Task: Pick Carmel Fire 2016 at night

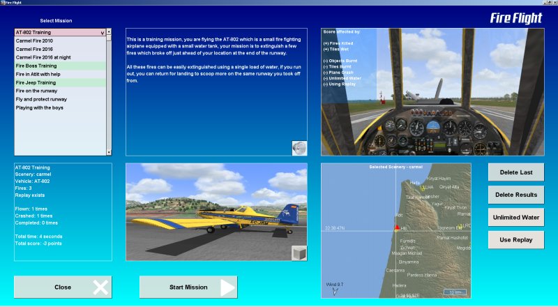Action: pos(60,57)
